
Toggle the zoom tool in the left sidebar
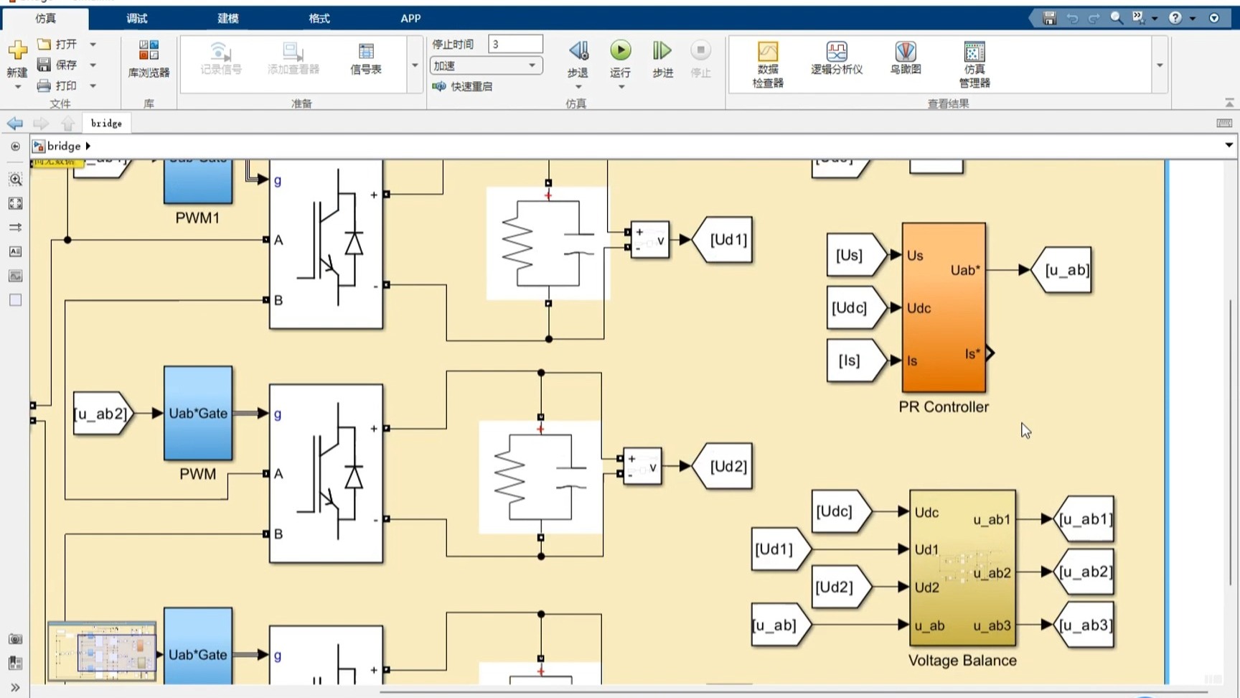[15, 180]
